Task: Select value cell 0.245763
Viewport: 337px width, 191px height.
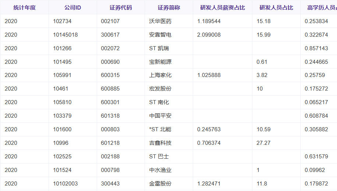Action: click(x=223, y=129)
